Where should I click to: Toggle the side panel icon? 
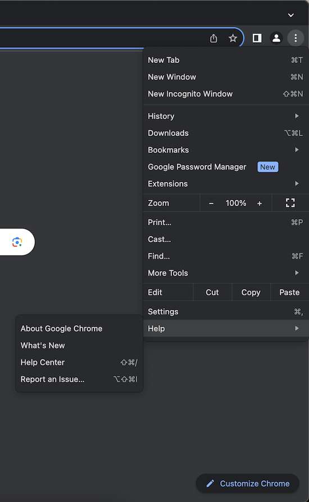click(257, 38)
